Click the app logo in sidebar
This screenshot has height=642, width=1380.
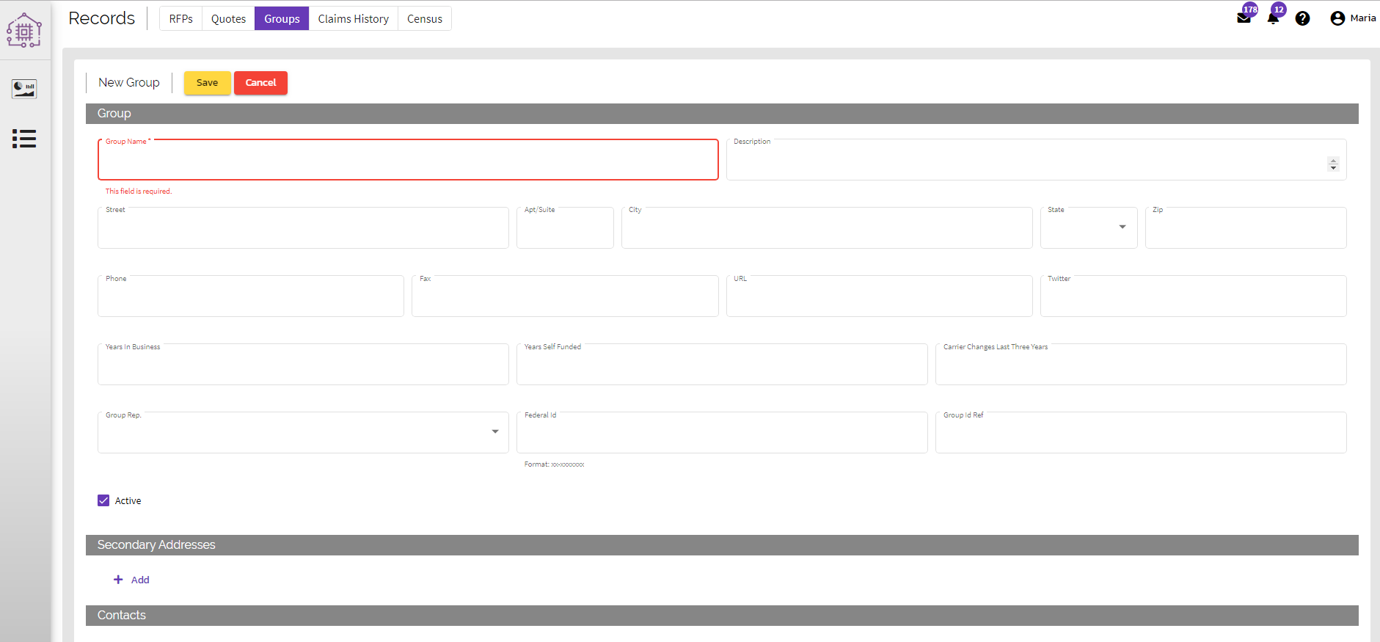[24, 30]
